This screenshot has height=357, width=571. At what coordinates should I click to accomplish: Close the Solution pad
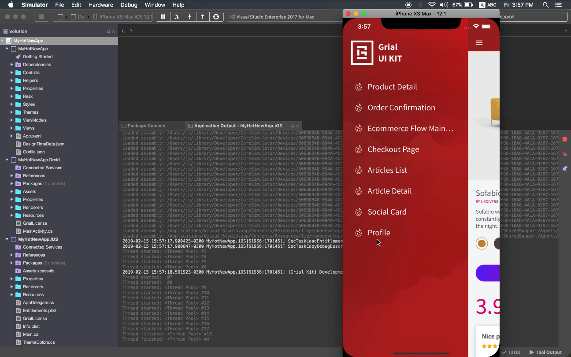coord(114,32)
